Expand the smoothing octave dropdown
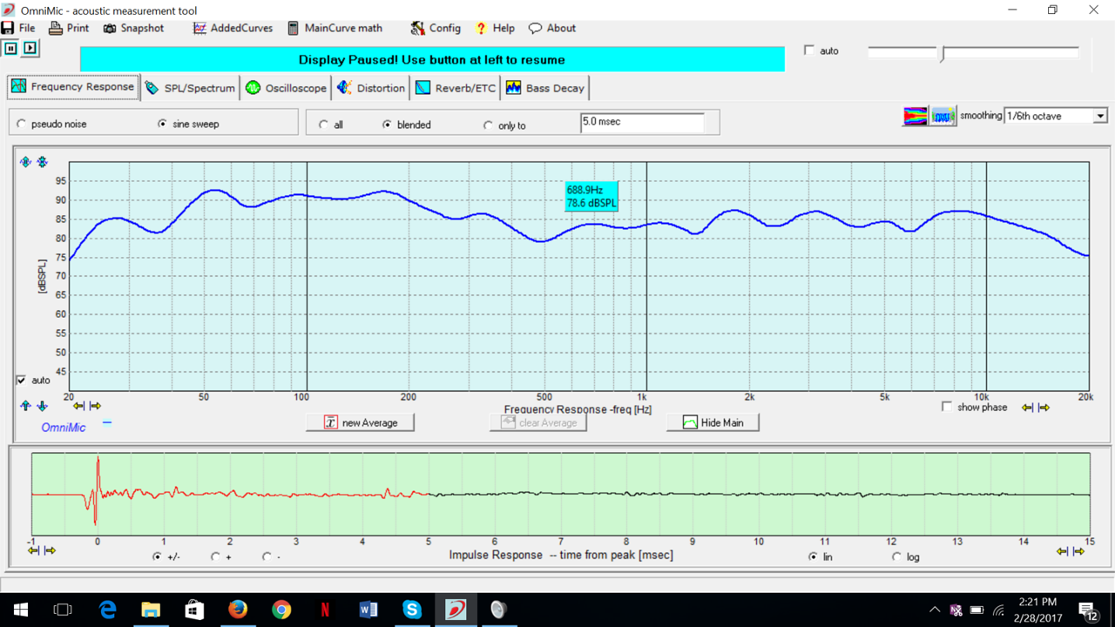The height and width of the screenshot is (627, 1115). click(1100, 116)
